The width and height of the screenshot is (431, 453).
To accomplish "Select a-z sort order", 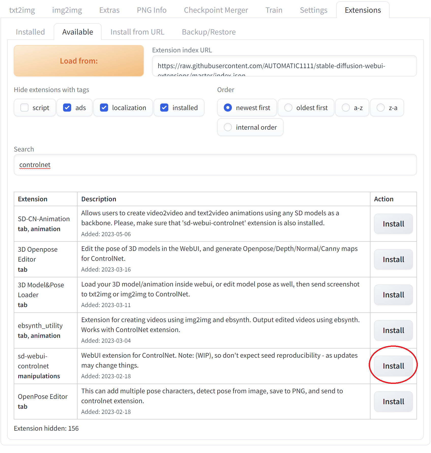I will (346, 108).
